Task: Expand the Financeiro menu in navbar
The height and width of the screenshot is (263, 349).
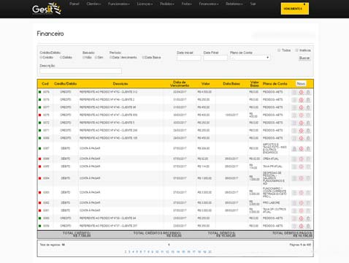Action: coord(209,4)
